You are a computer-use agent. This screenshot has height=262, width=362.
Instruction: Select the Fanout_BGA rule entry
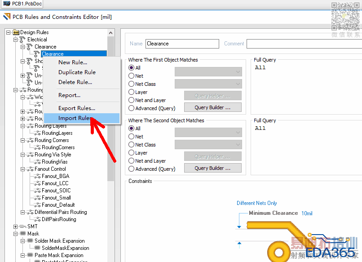click(55, 176)
